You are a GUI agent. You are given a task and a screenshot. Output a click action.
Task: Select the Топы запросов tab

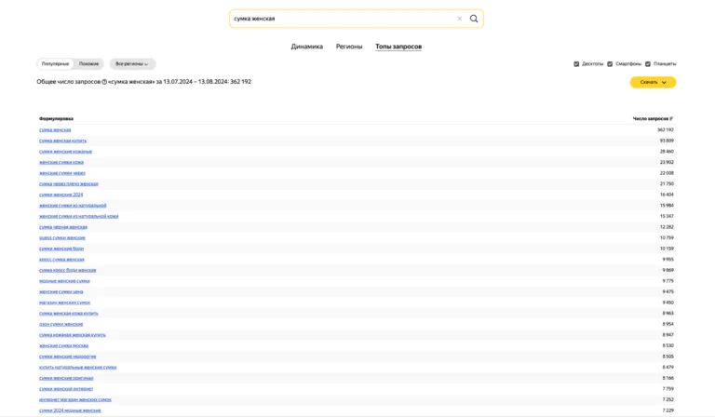pos(398,47)
